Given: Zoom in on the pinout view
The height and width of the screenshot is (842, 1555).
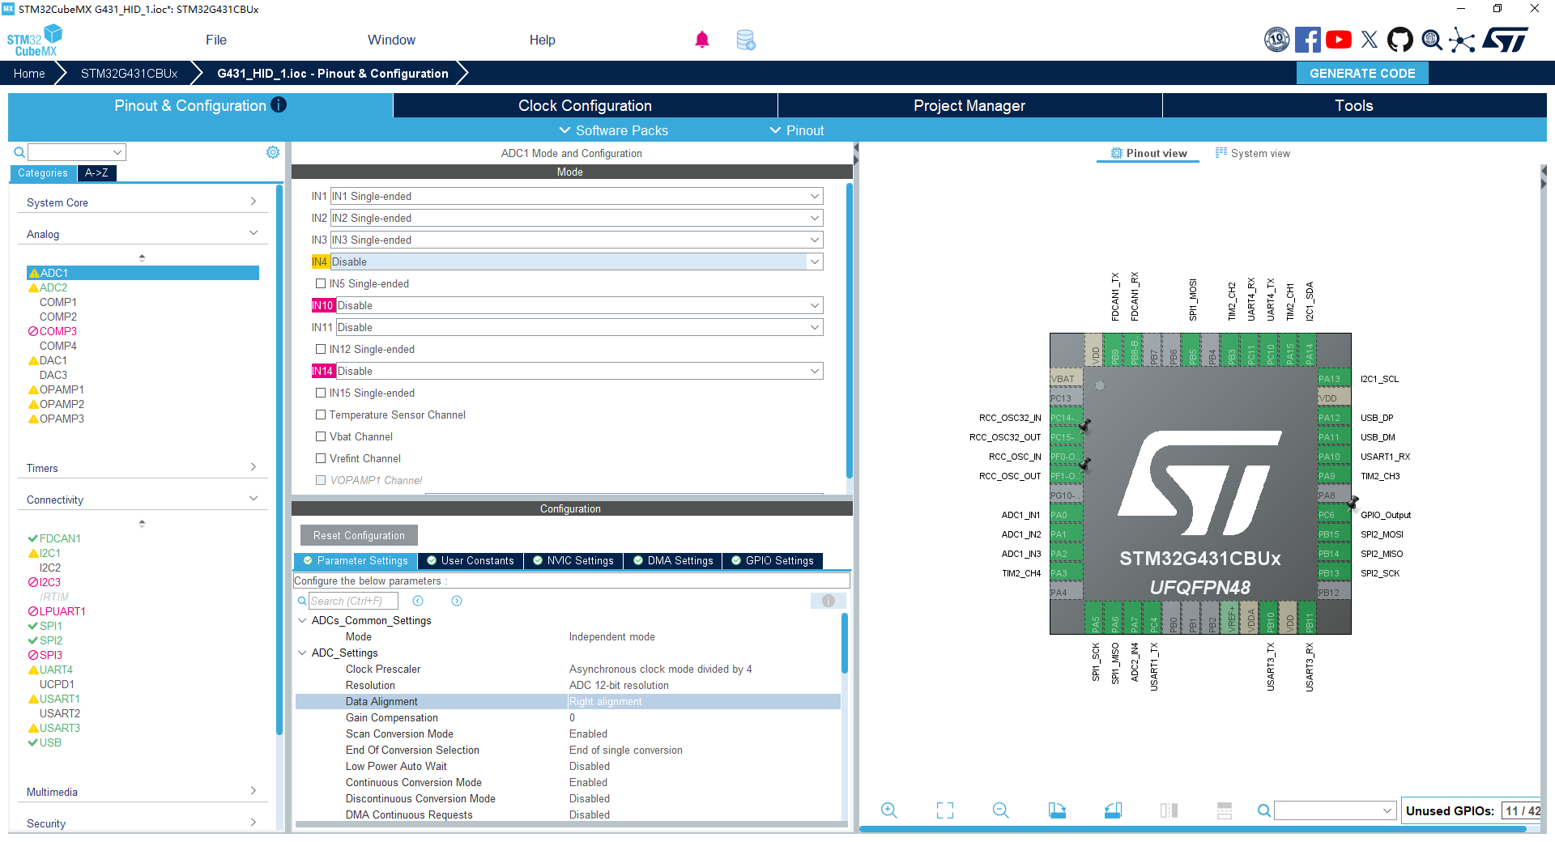Looking at the screenshot, I should (888, 810).
